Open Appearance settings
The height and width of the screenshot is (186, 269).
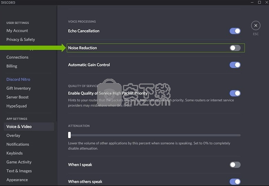(x=17, y=180)
